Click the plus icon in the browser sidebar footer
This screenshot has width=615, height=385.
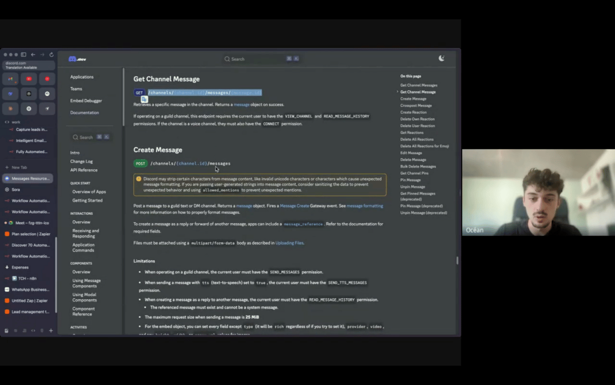tap(51, 330)
